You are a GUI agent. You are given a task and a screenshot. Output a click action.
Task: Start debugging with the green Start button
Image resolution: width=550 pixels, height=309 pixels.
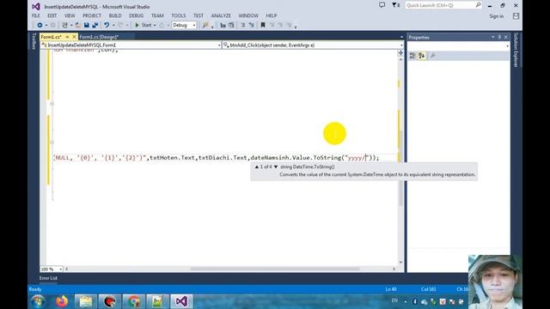[x=144, y=25]
